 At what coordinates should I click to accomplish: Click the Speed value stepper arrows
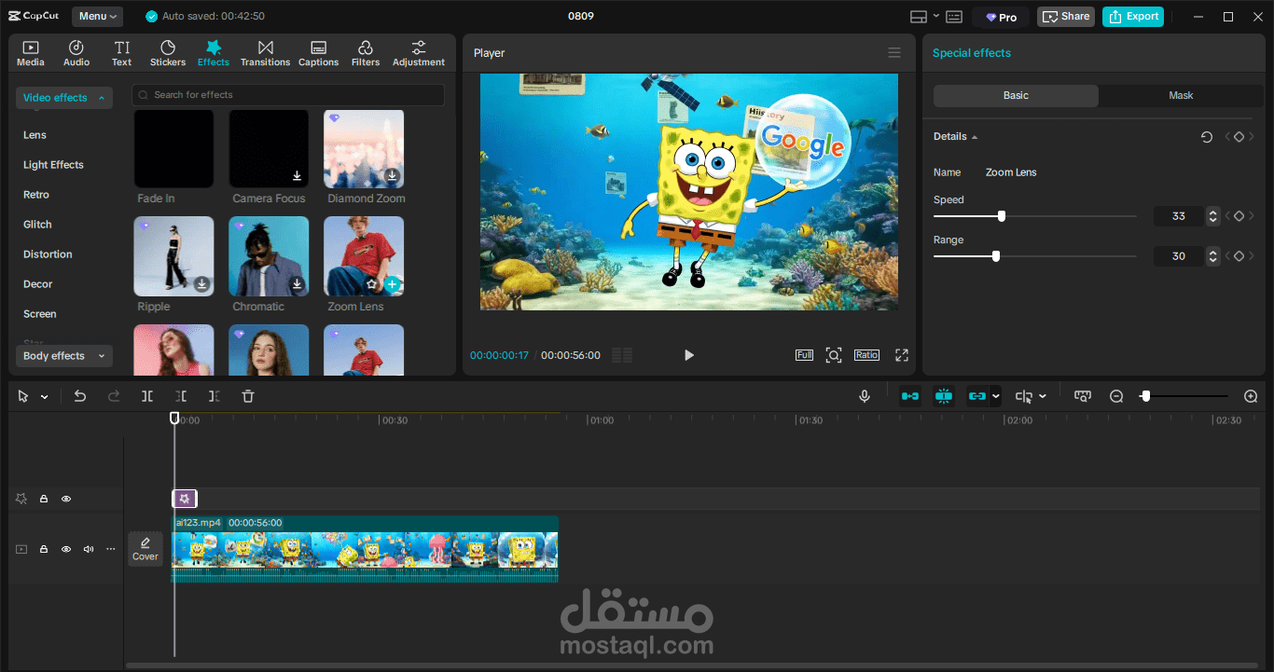1212,216
